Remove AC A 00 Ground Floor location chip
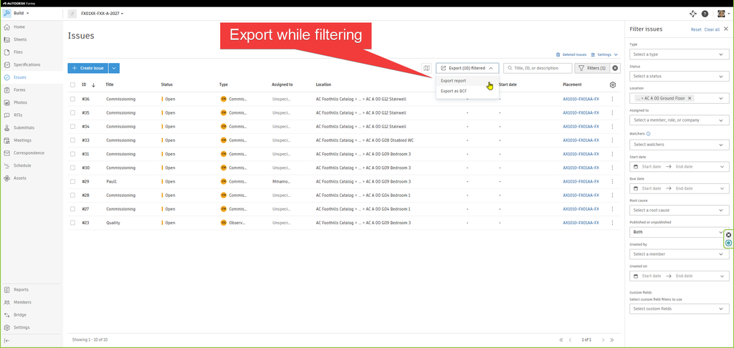The width and height of the screenshot is (734, 348). [690, 98]
